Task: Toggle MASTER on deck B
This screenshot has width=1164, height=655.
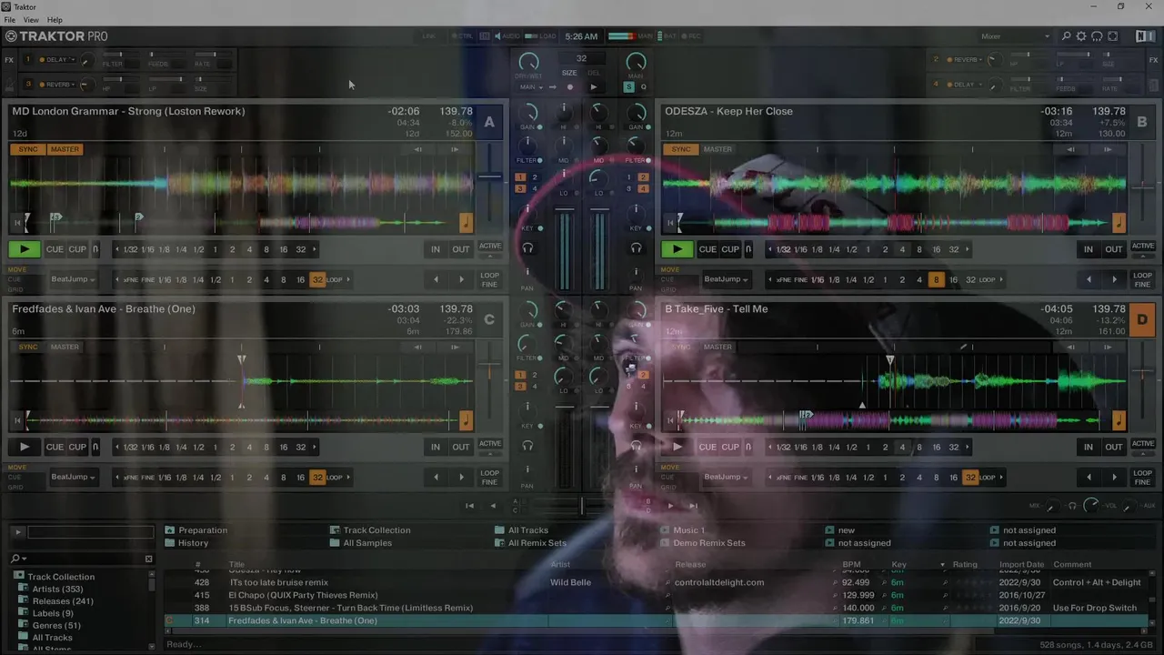Action: (717, 149)
